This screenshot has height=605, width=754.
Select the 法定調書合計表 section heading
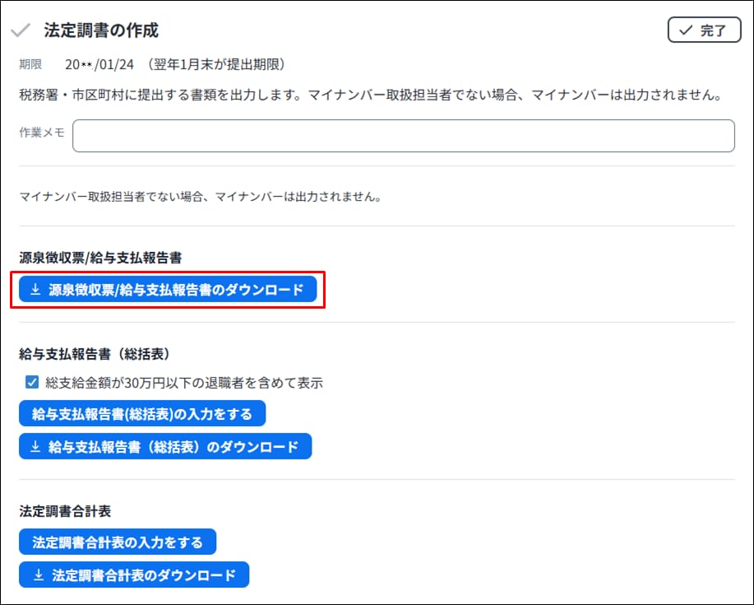(x=65, y=511)
